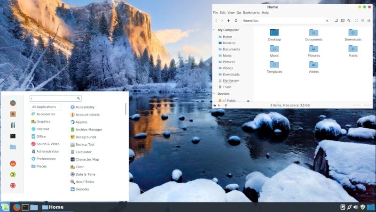The width and height of the screenshot is (376, 212).
Task: Eject the sf_Public device
Action: pyautogui.click(x=248, y=101)
